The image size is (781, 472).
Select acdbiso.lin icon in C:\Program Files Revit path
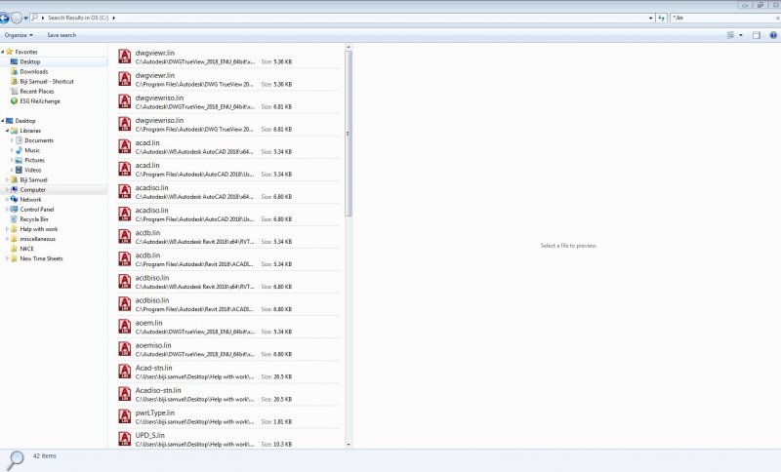(125, 304)
